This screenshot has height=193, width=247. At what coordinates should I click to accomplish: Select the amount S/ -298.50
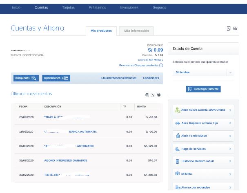(x=150, y=175)
